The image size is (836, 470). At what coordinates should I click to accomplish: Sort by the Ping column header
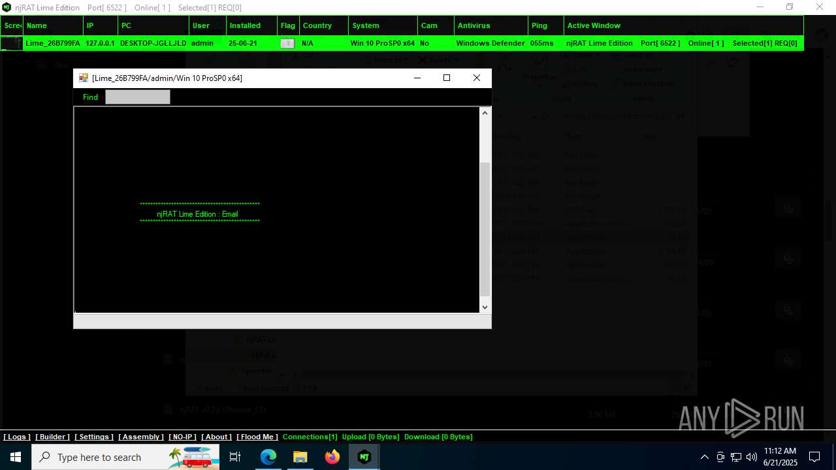tap(546, 25)
